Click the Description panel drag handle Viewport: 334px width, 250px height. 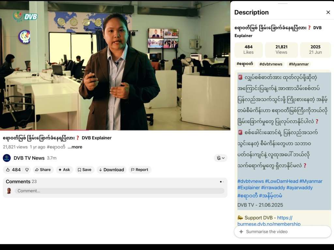click(283, 3)
